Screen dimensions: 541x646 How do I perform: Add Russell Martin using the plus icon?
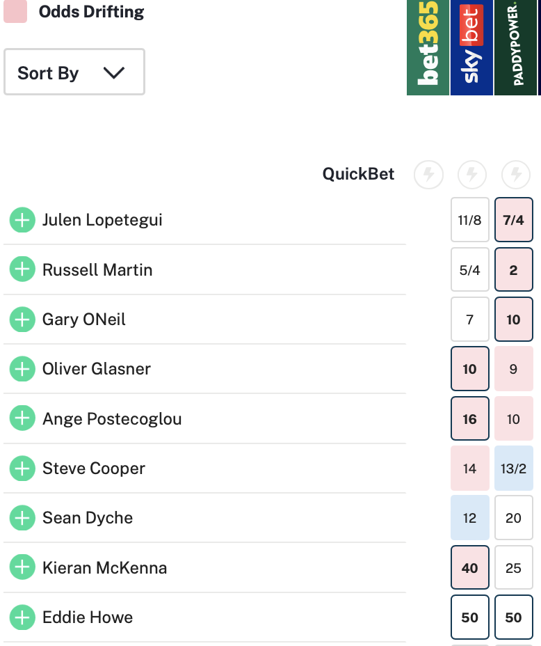point(22,269)
